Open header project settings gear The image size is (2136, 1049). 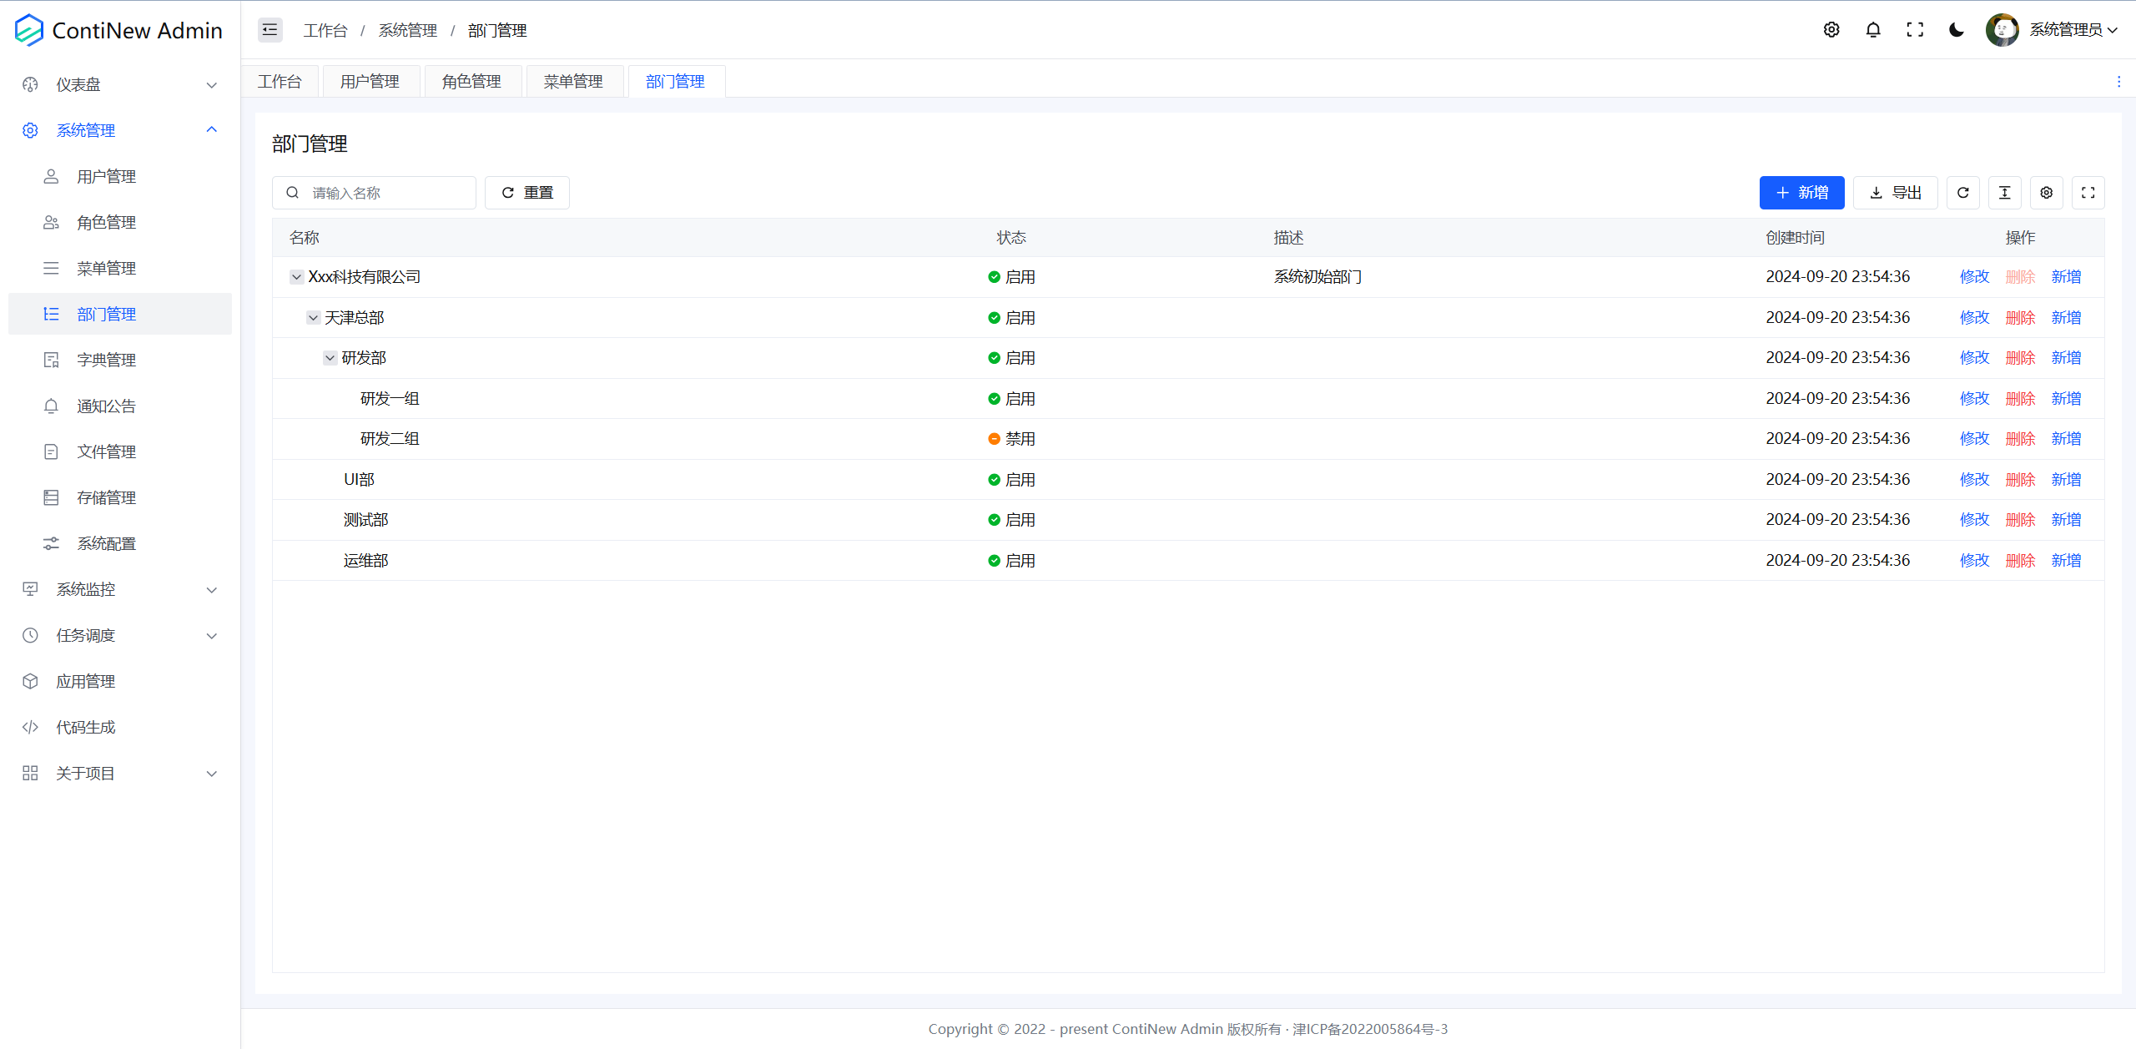1831,30
